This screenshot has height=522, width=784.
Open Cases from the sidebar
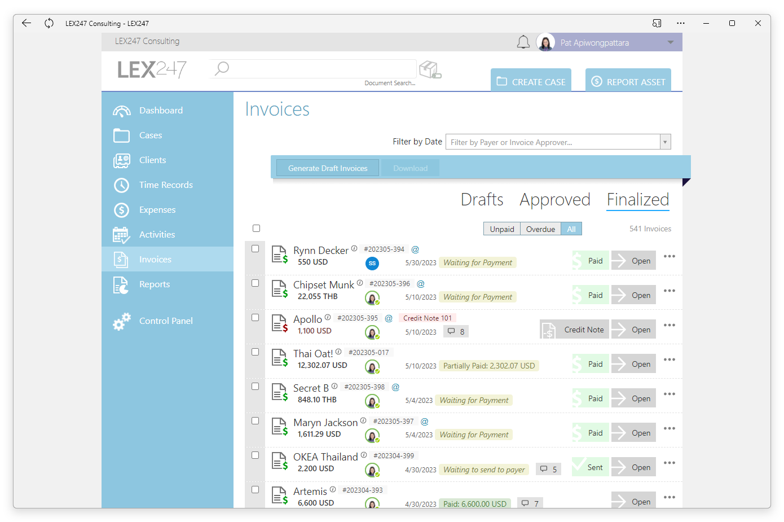(x=168, y=135)
